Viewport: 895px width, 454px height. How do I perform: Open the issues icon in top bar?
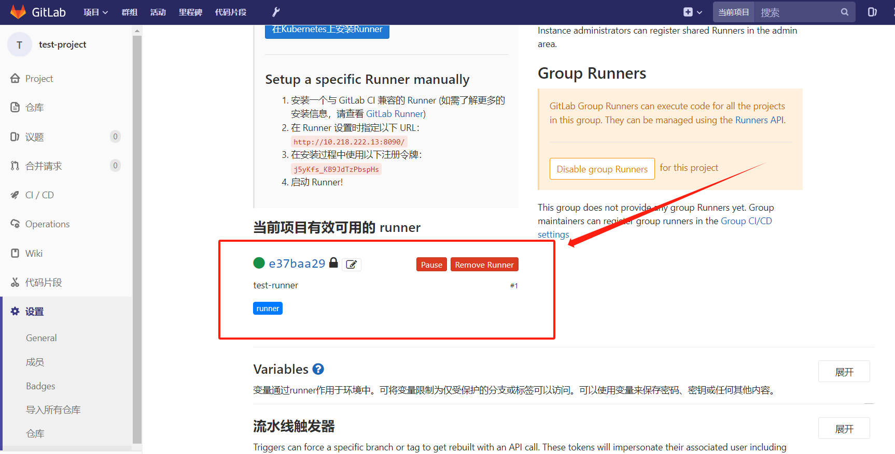(x=872, y=12)
